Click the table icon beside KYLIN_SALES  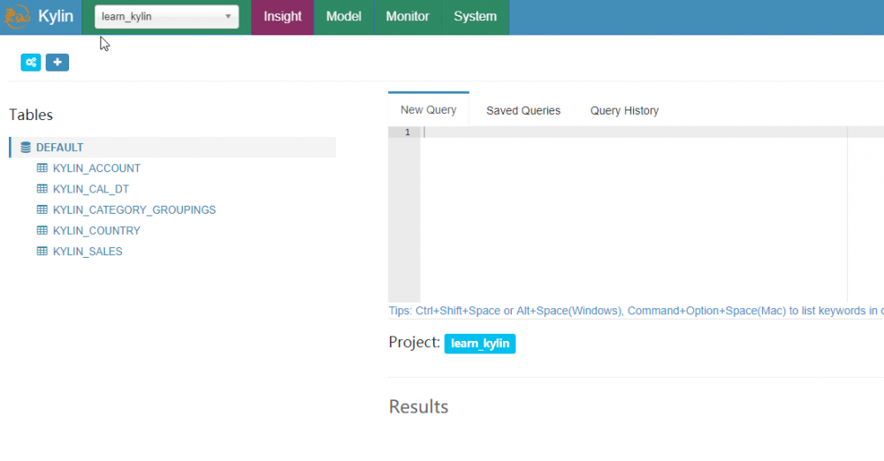[x=42, y=252]
